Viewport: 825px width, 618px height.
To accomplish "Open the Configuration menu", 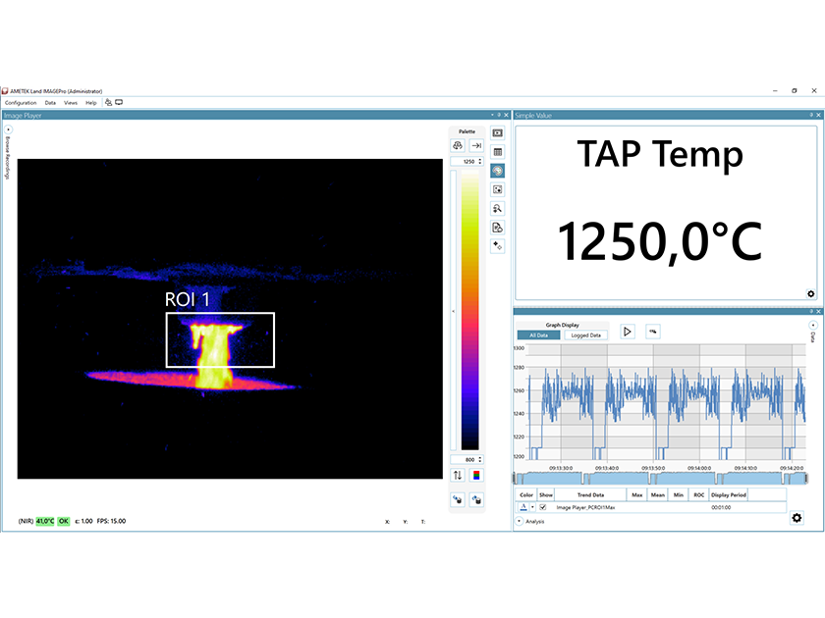I will (x=20, y=102).
